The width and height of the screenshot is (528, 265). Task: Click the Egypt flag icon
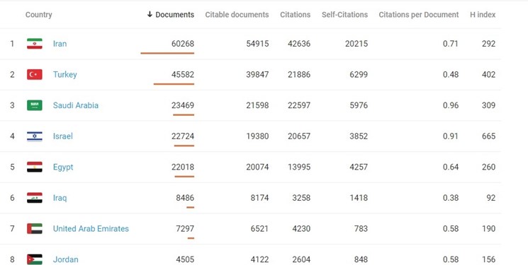(35, 167)
